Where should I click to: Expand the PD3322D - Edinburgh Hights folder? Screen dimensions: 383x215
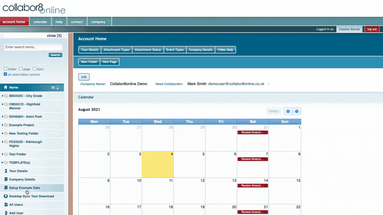pos(3,142)
